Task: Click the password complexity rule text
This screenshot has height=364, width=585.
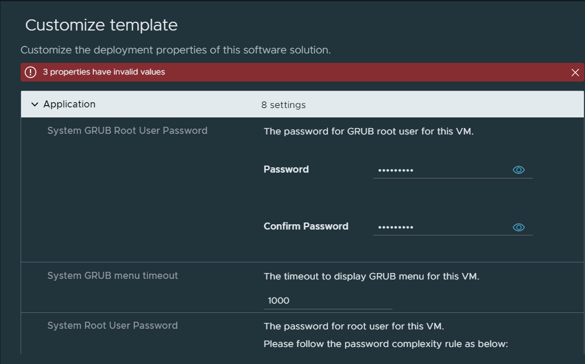Action: point(386,344)
